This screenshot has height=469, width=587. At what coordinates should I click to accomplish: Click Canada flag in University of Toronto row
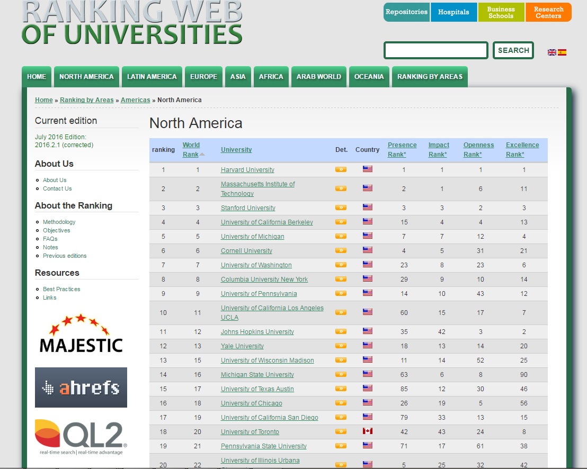368,431
